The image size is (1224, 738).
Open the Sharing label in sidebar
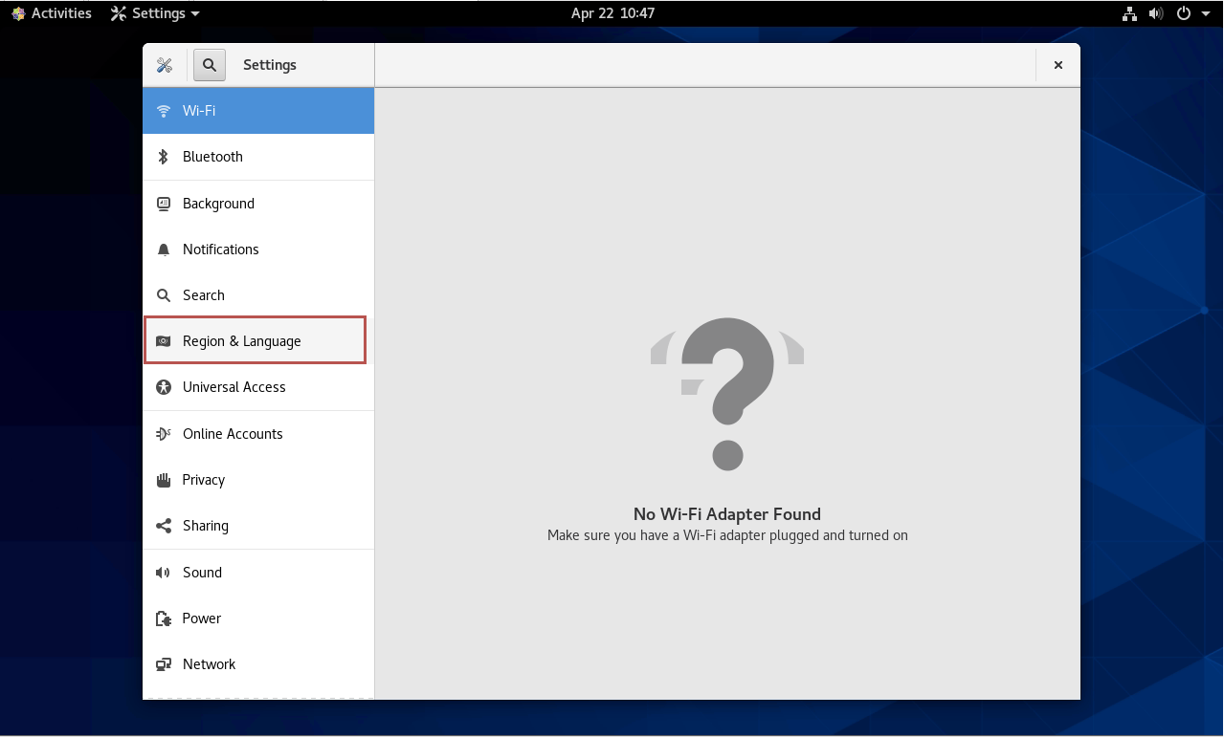tap(206, 526)
